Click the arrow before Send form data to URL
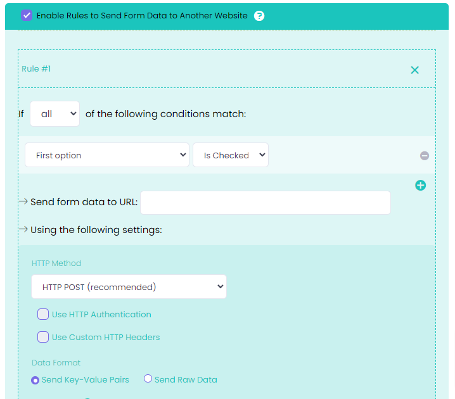This screenshot has height=399, width=455. click(x=23, y=202)
